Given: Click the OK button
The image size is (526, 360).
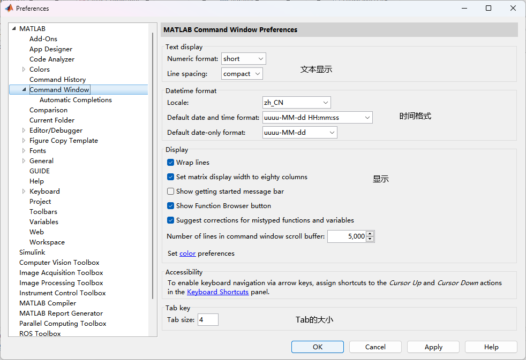Looking at the screenshot, I should coord(317,347).
